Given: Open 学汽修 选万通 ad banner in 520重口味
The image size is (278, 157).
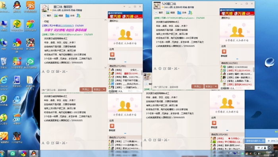Looking at the screenshot, I should pyautogui.click(x=237, y=12).
